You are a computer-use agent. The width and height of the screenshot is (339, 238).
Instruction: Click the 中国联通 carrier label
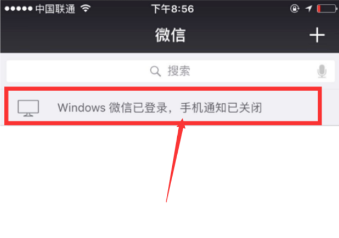(55, 9)
